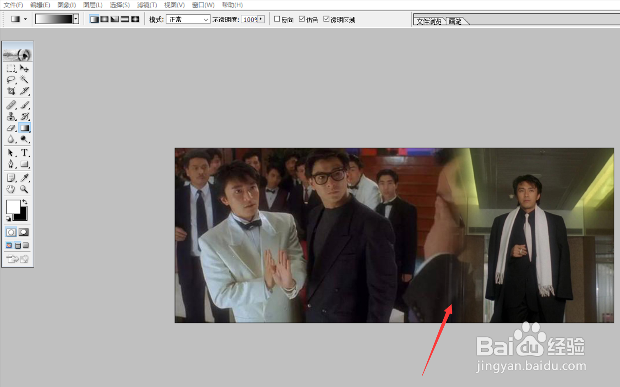Select the Rectangle shape tool
The width and height of the screenshot is (620, 387).
[24, 164]
